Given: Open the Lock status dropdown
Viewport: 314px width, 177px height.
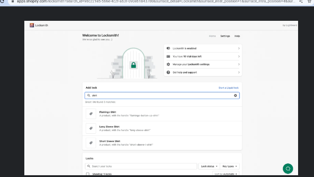Looking at the screenshot, I should tap(209, 166).
